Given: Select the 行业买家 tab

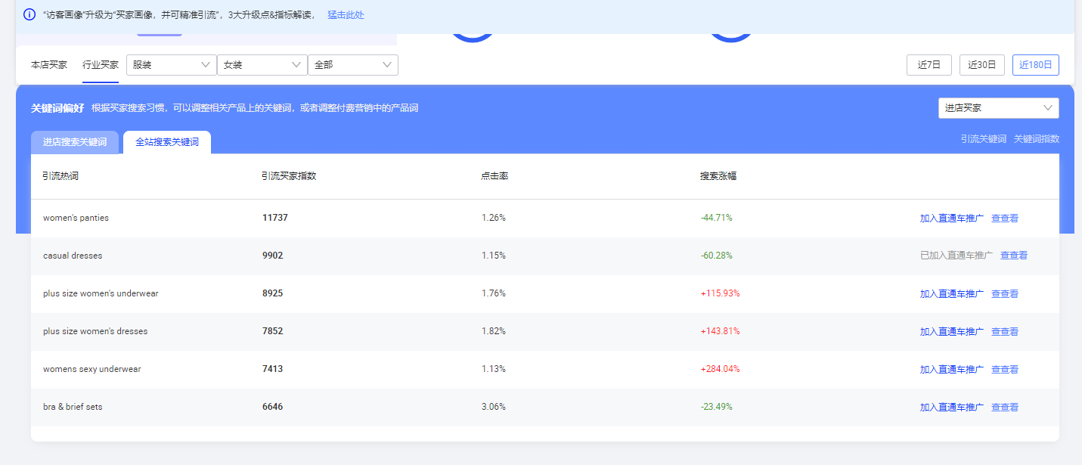Looking at the screenshot, I should coord(100,64).
